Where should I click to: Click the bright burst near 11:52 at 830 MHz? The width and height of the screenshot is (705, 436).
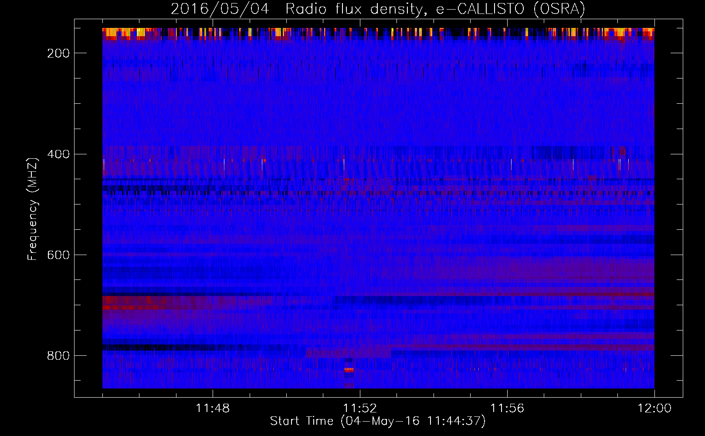349,369
